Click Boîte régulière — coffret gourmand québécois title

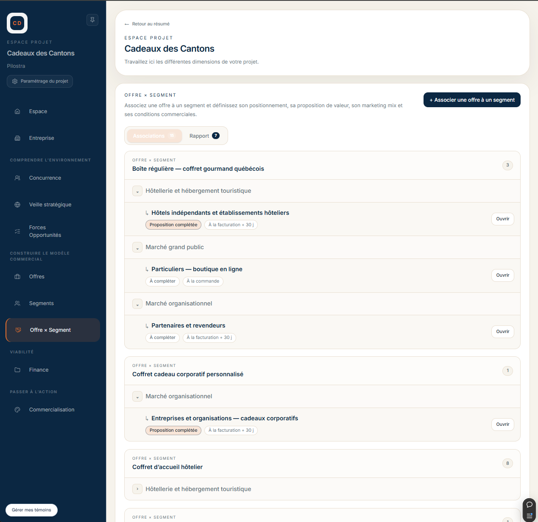tap(198, 169)
